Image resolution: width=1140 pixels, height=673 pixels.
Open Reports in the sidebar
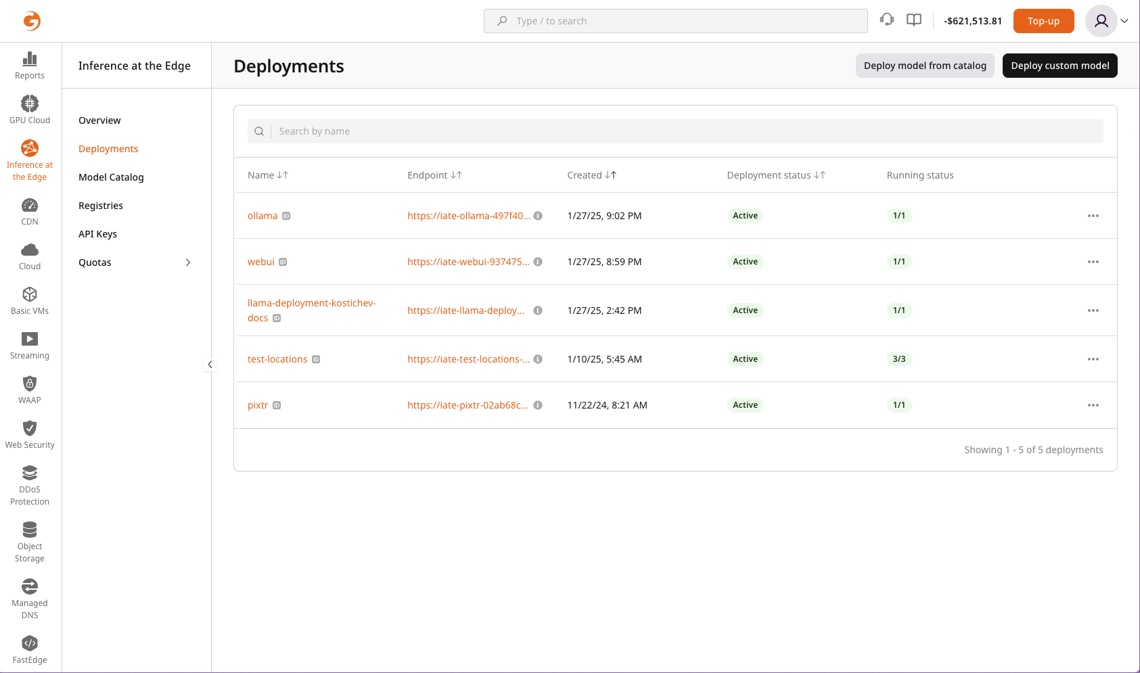tap(30, 66)
